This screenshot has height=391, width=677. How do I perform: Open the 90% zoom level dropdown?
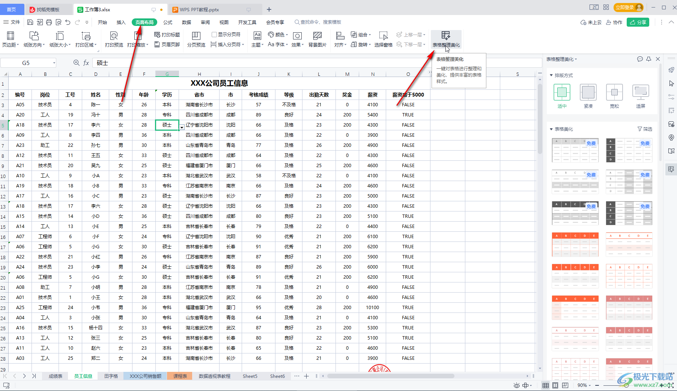click(x=584, y=385)
